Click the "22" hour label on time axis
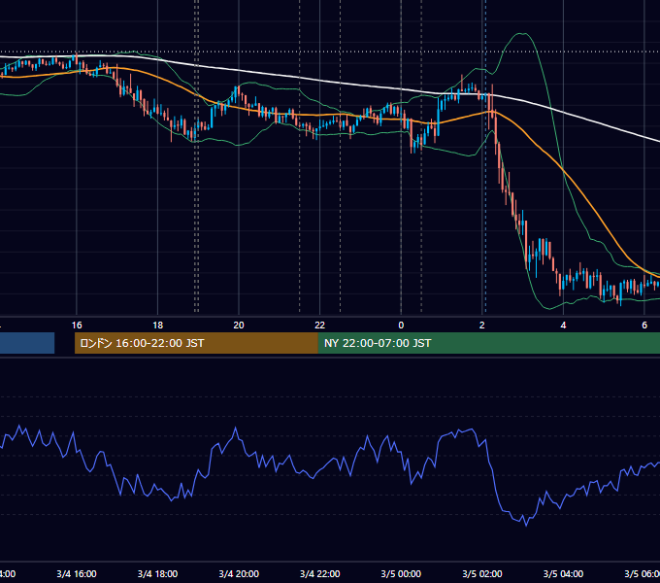Screen dimensions: 660x583 (x=320, y=325)
